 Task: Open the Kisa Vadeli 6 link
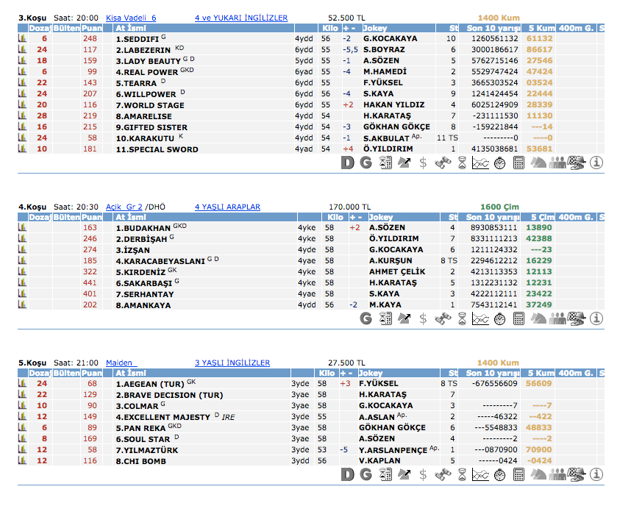(131, 18)
